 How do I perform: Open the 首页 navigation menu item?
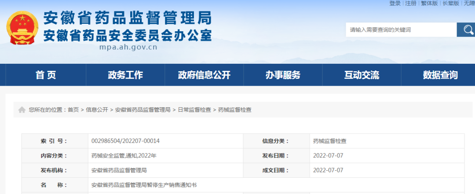pos(46,75)
